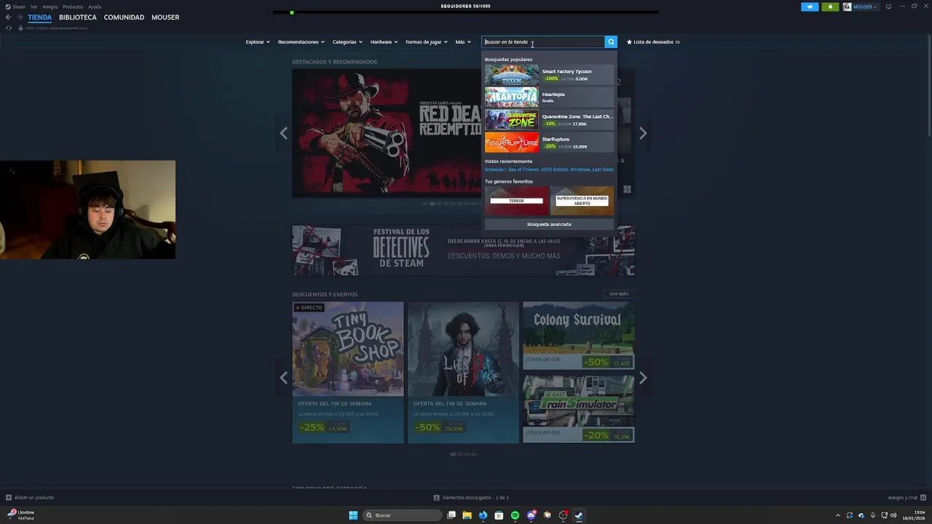Switch to the COMUNIDAD tab
This screenshot has width=932, height=524.
tap(124, 17)
